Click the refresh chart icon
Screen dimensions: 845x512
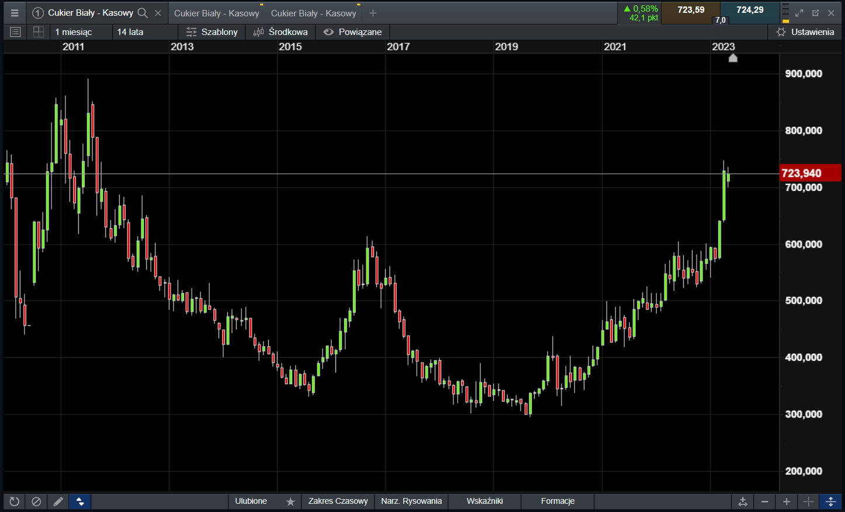tap(15, 501)
